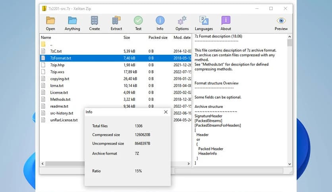Create a new archive via Create icon
The width and height of the screenshot is (332, 192).
[x=95, y=21]
